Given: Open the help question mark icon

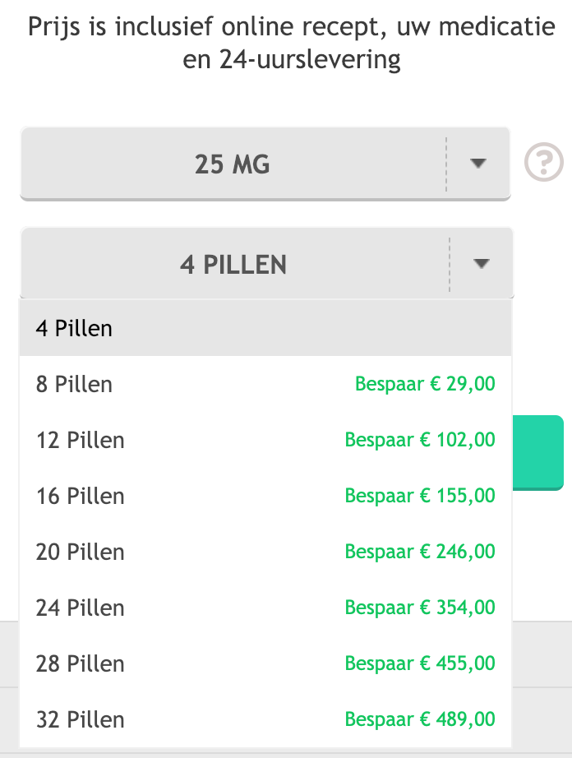Looking at the screenshot, I should [x=544, y=164].
